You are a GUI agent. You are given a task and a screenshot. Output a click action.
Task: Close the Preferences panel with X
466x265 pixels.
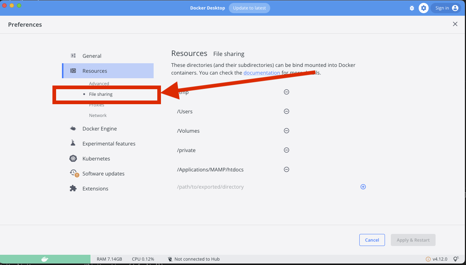[x=455, y=24]
